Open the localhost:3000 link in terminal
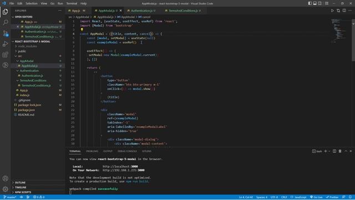 click(120, 167)
